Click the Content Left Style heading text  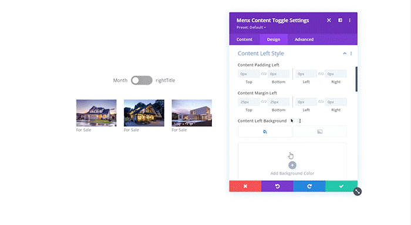pos(261,53)
